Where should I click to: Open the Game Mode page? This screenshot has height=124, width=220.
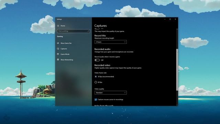click(65, 54)
